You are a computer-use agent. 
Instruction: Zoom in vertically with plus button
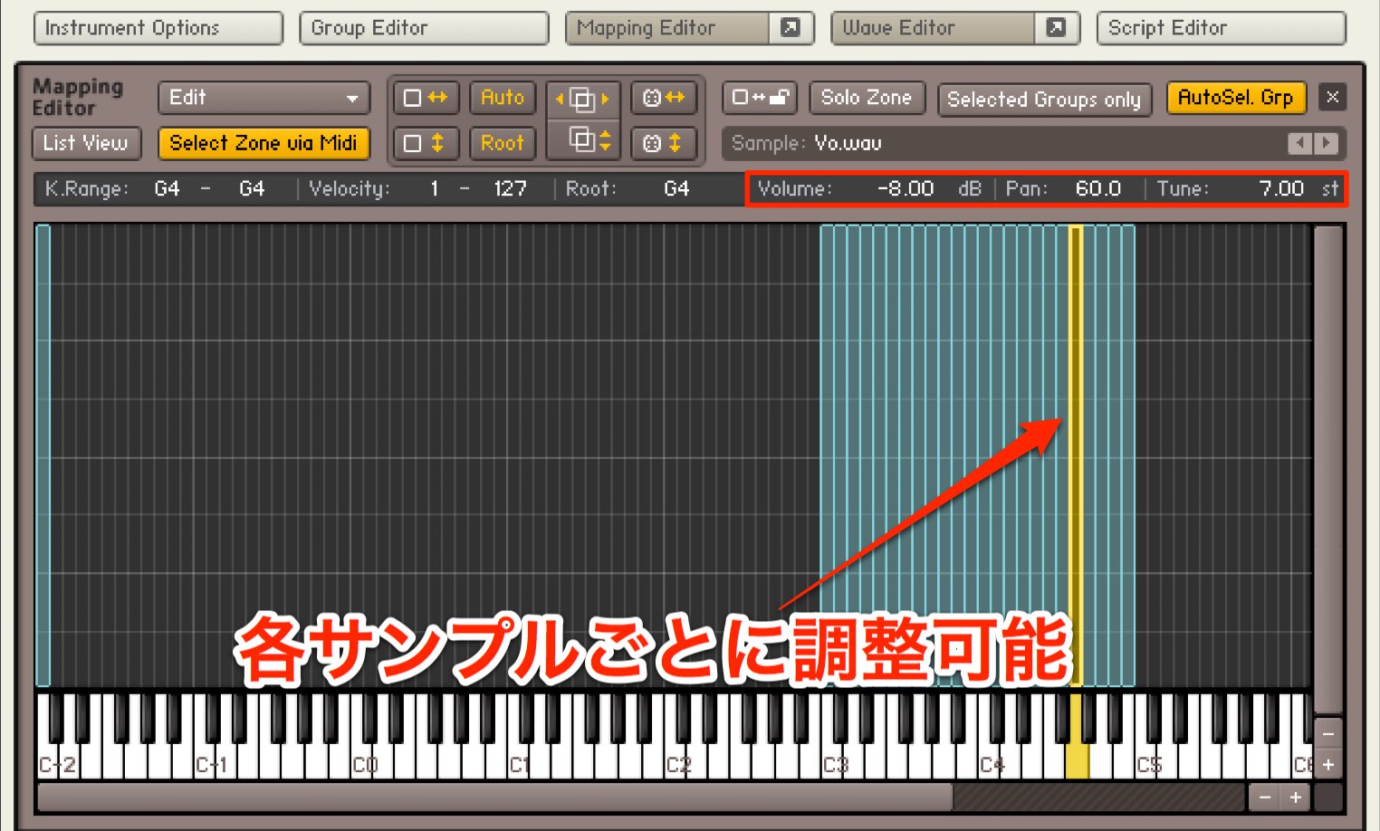pyautogui.click(x=1328, y=765)
